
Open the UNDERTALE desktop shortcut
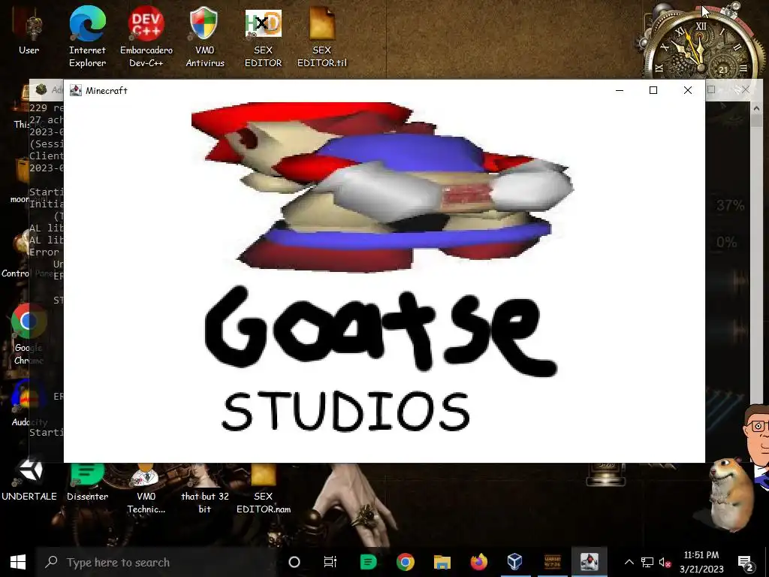pos(29,481)
